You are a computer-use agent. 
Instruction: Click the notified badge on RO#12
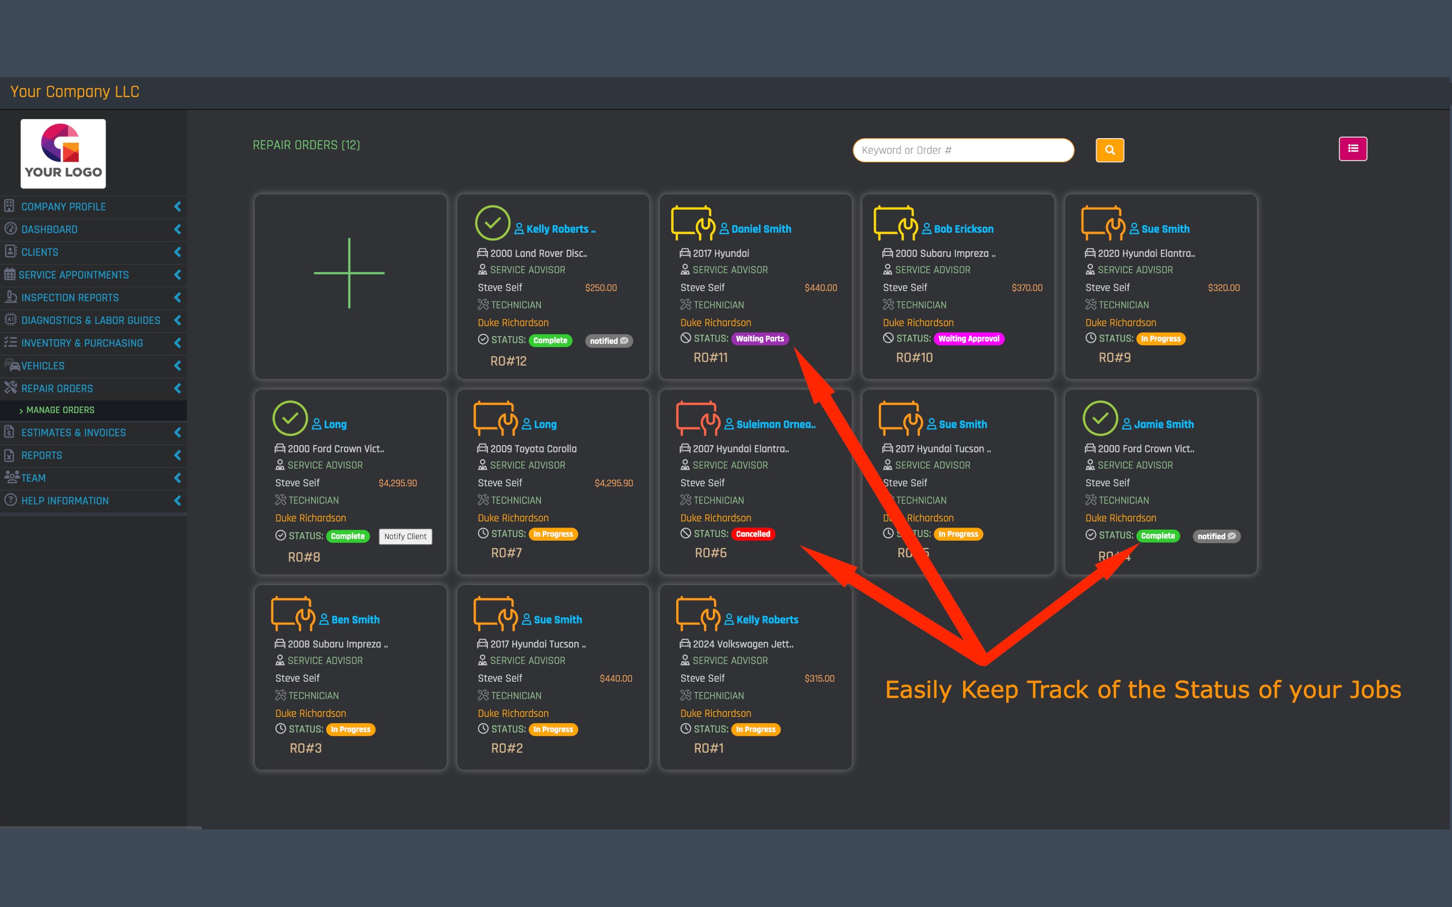tap(609, 341)
